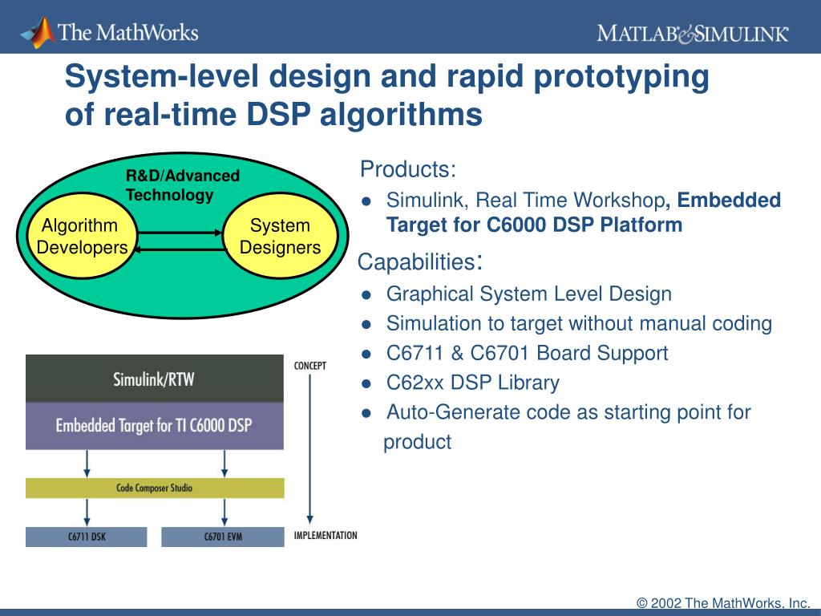The width and height of the screenshot is (821, 616).
Task: Click The MathWorks logo icon
Action: [x=38, y=32]
